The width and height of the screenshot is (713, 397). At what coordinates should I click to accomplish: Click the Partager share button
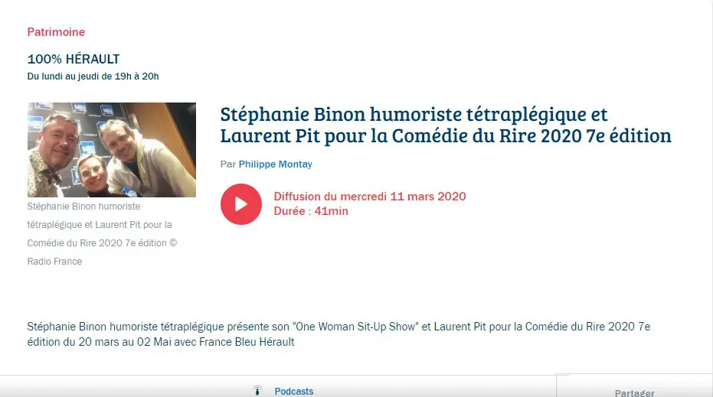coord(634,393)
